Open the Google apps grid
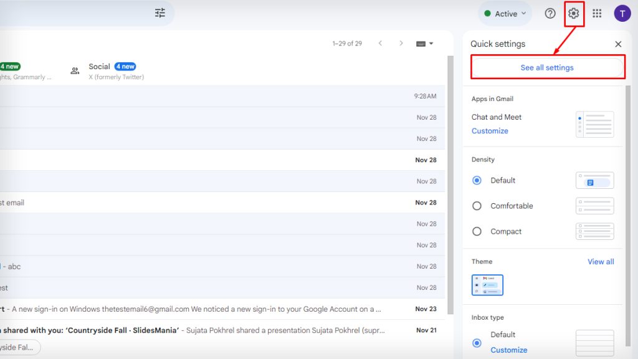The height and width of the screenshot is (359, 638). (x=596, y=13)
